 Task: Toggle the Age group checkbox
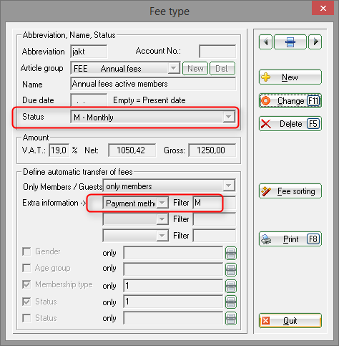click(26, 268)
